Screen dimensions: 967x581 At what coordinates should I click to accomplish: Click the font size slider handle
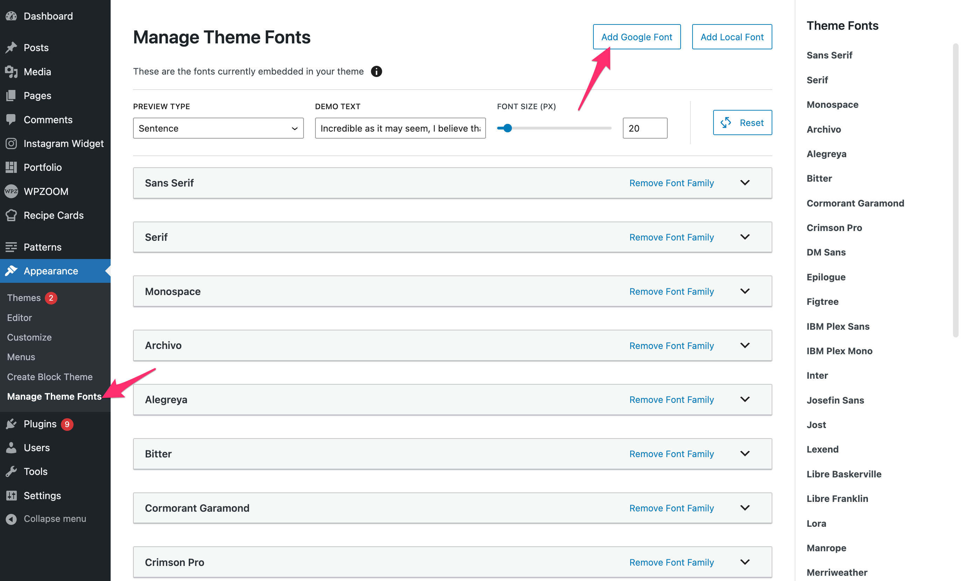pos(508,128)
